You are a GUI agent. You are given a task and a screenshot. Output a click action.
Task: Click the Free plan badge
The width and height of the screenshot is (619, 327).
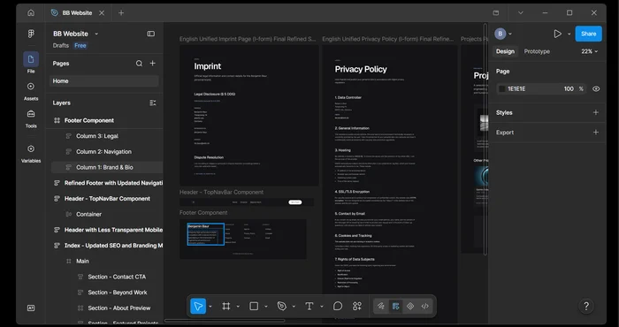click(x=80, y=45)
